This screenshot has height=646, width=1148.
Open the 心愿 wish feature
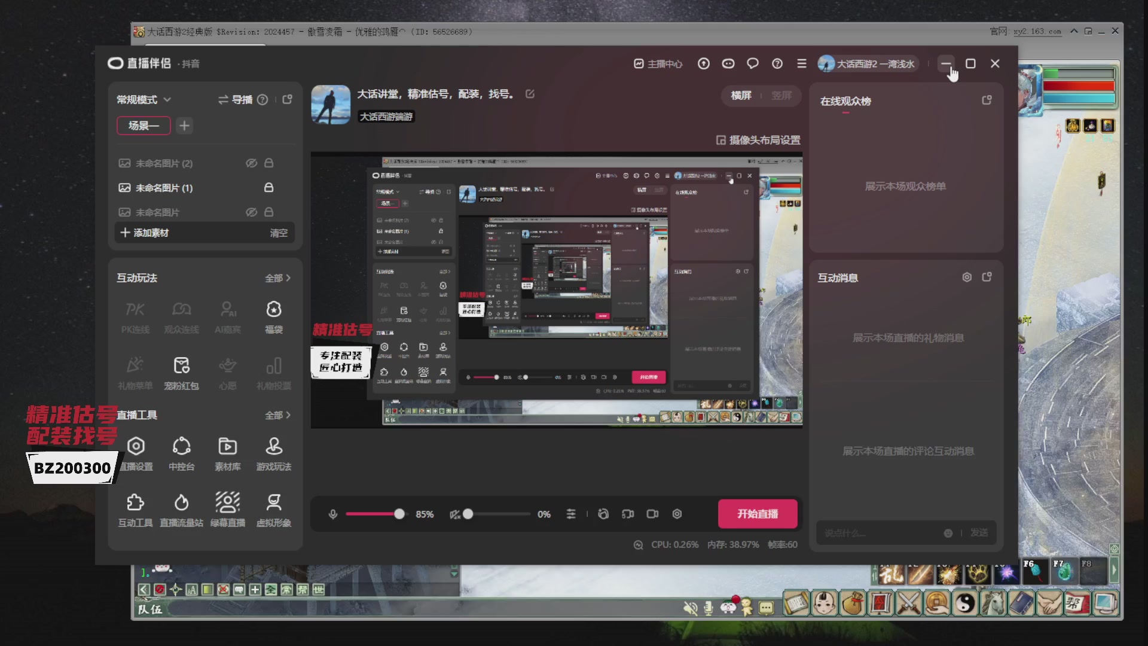(x=228, y=374)
